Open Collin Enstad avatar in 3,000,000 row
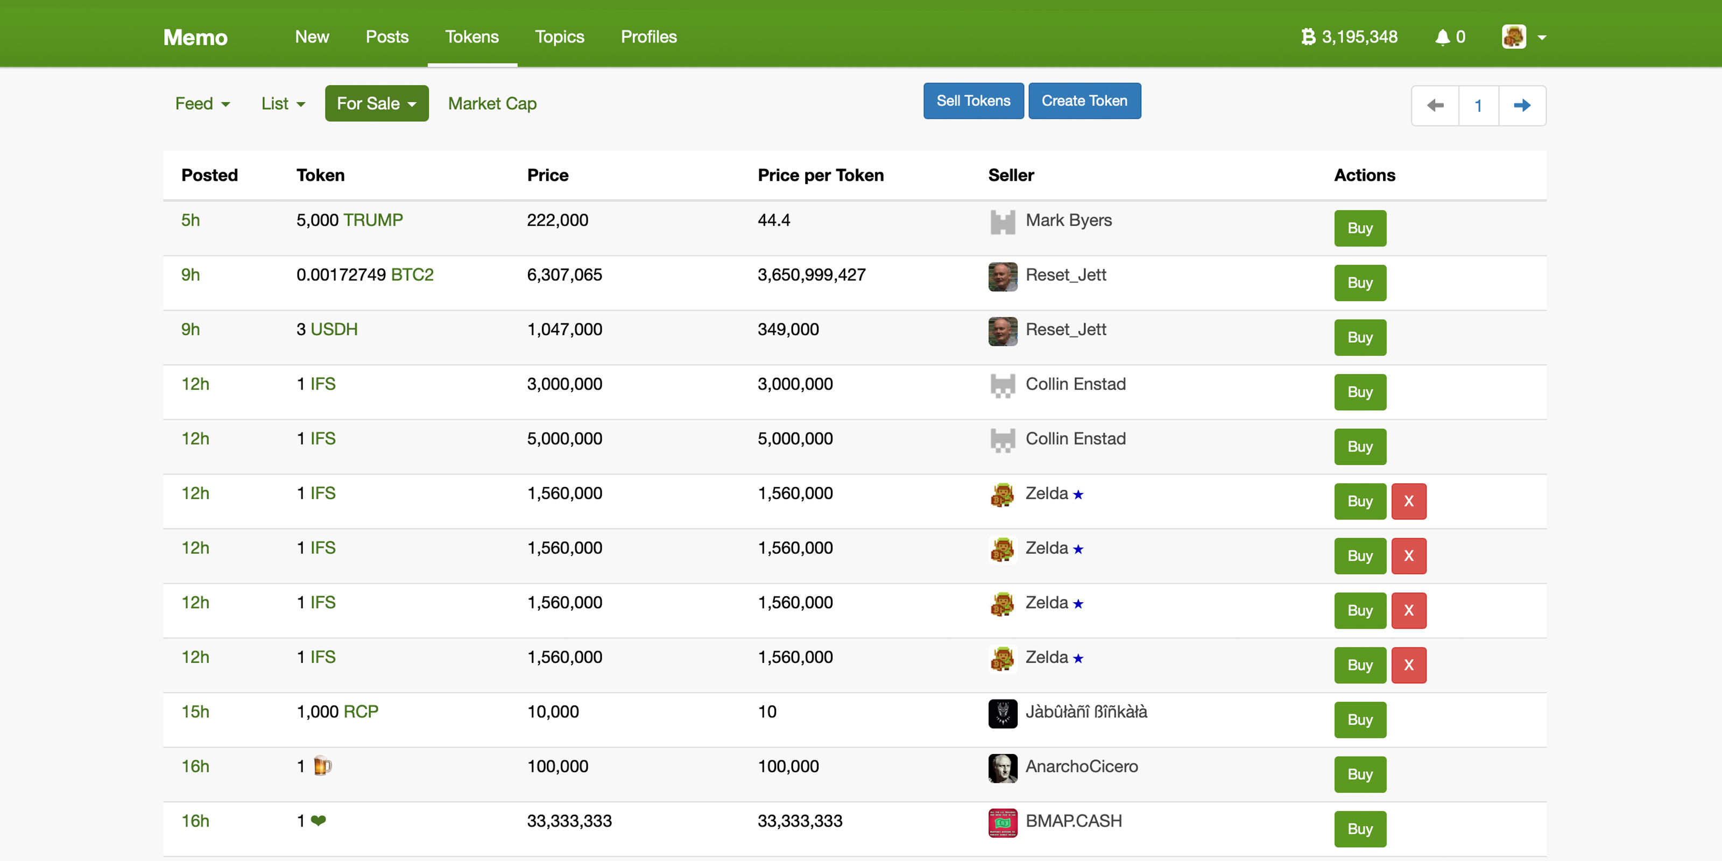 coord(1003,386)
